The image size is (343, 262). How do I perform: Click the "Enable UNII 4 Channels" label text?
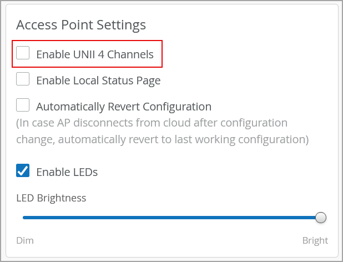tap(94, 54)
